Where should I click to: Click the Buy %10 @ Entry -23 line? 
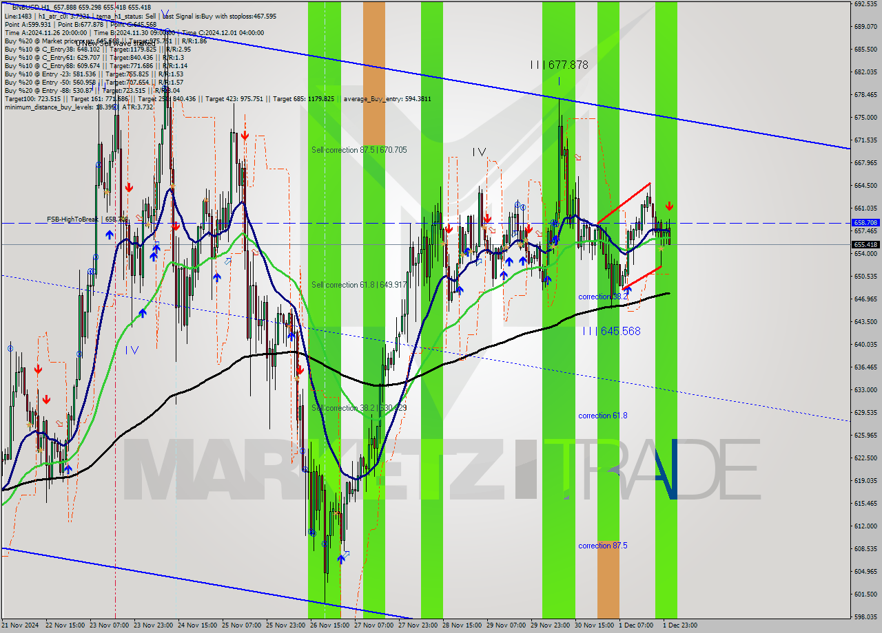(94, 74)
